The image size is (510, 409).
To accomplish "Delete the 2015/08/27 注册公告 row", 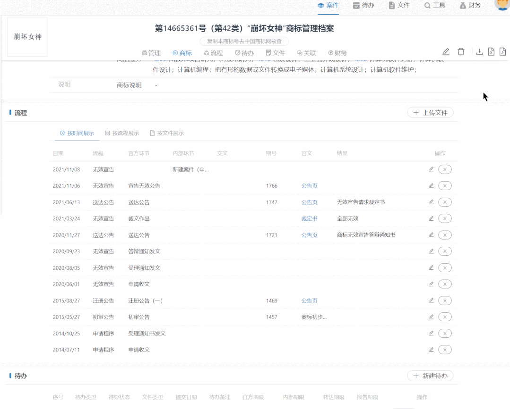I will tap(445, 300).
